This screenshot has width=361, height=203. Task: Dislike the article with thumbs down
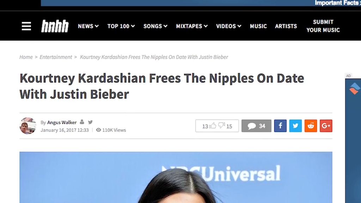click(x=221, y=126)
